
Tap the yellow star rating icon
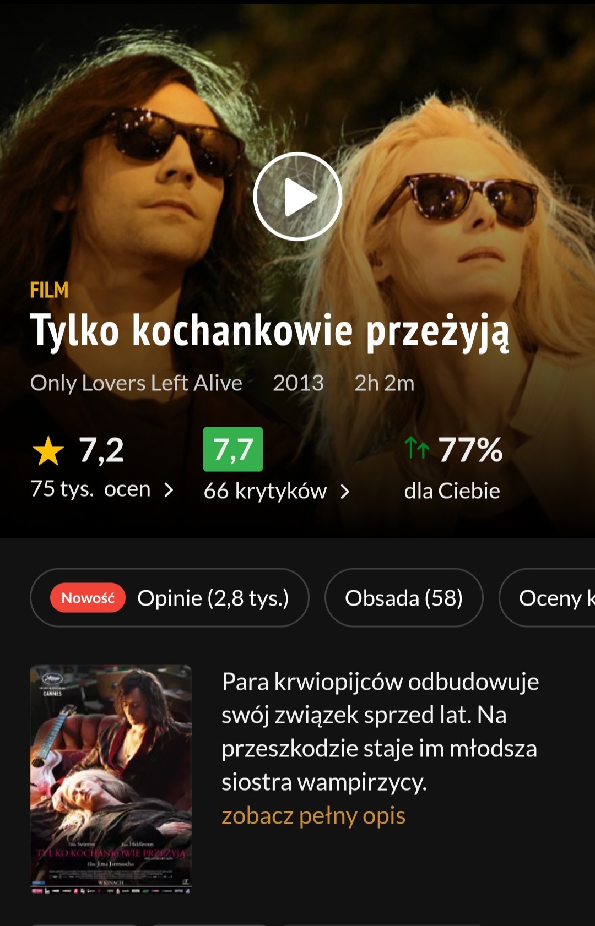(48, 450)
